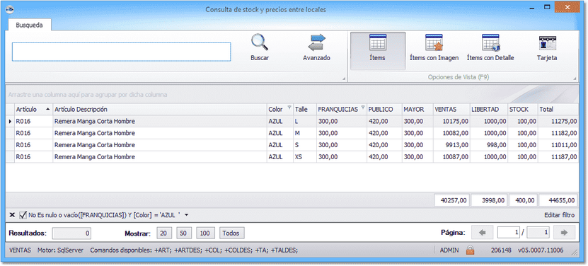Show 20 results per page
This screenshot has height=266, width=588.
click(163, 233)
